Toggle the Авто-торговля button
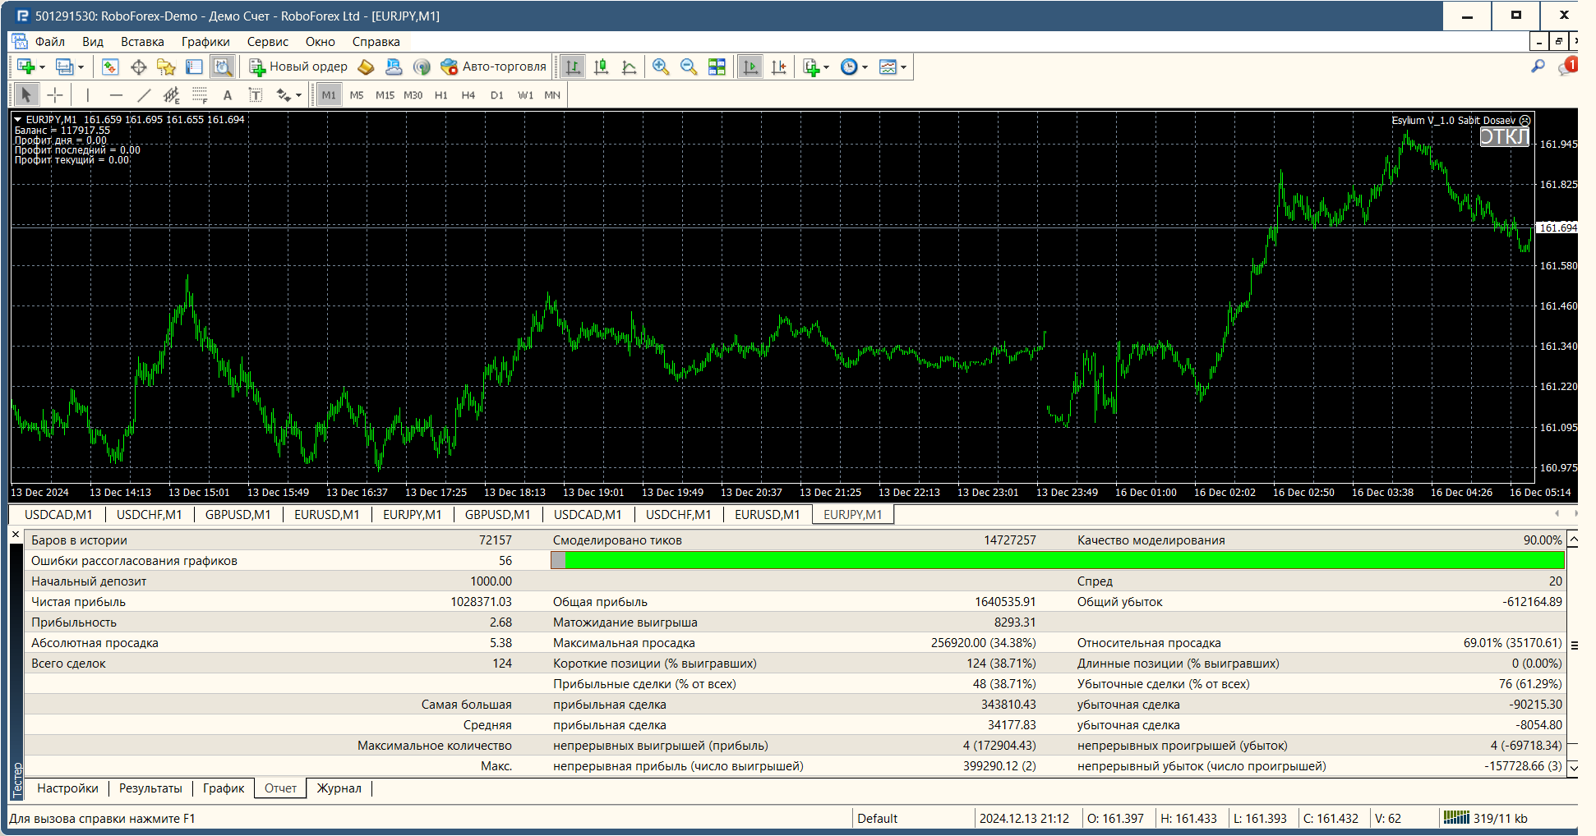Viewport: 1596px width, 836px height. [x=493, y=67]
